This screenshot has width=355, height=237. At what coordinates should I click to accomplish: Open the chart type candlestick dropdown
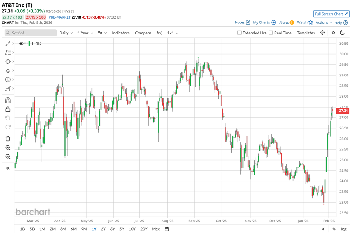tap(102, 33)
